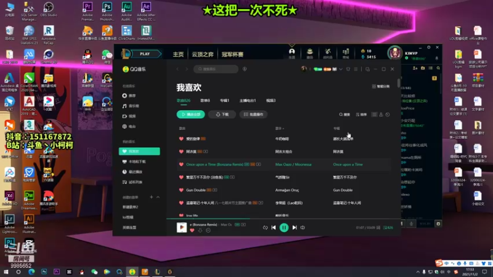The width and height of the screenshot is (493, 277).
Task: Open 本地和下载 local downloads in sidebar
Action: [x=134, y=161]
